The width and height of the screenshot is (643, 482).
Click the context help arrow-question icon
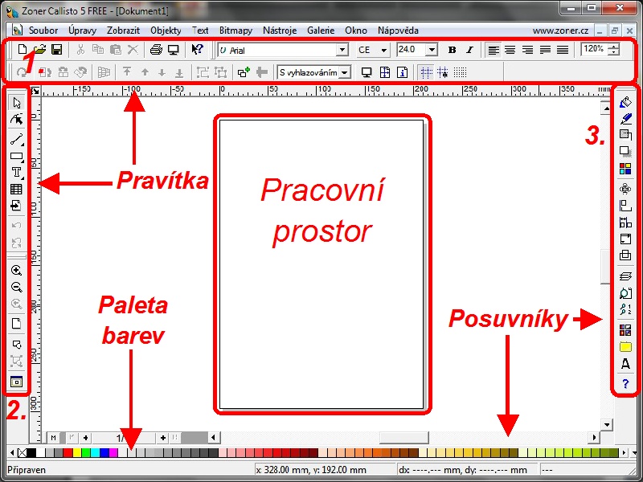pyautogui.click(x=197, y=50)
